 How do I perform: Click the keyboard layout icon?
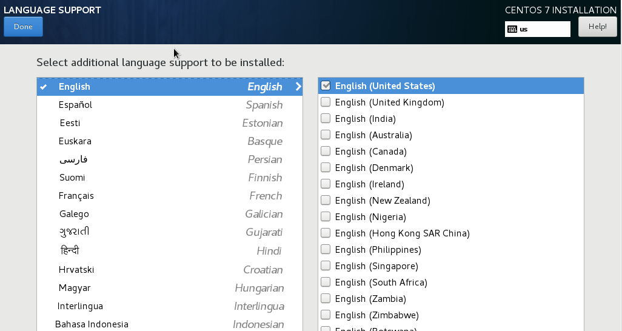coord(512,29)
